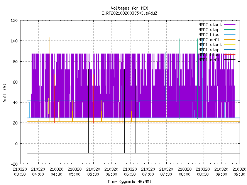Click the 'NPD1 defl' legend label
The height and width of the screenshot is (185, 247).
209,60
